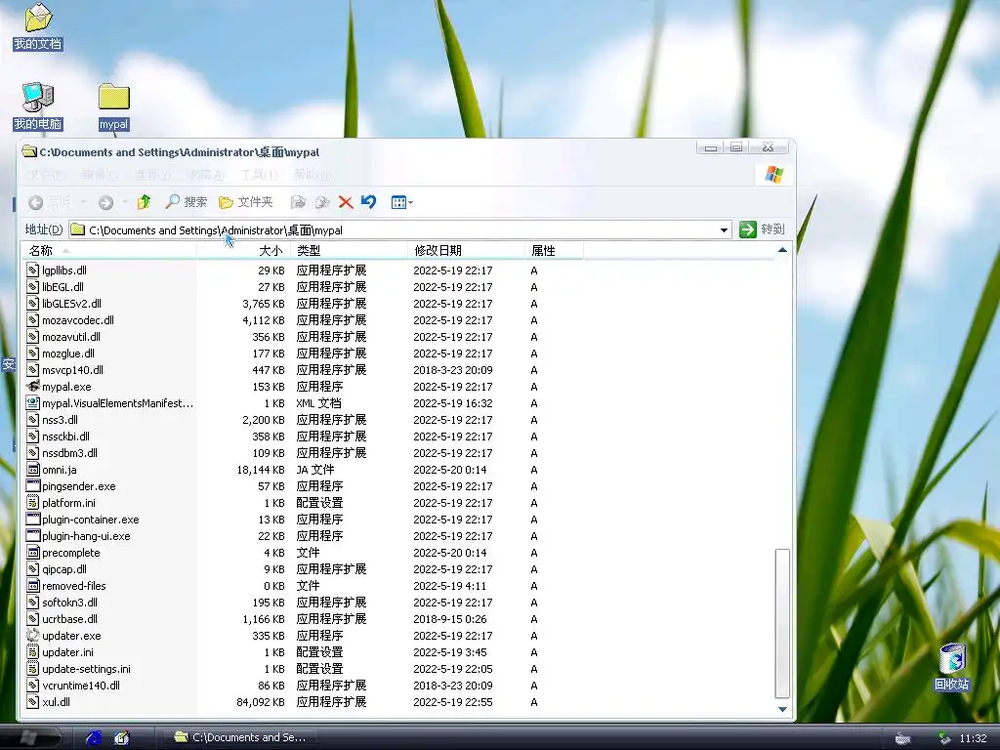Click the file list scroll down arrow
This screenshot has height=750, width=1000.
click(782, 709)
